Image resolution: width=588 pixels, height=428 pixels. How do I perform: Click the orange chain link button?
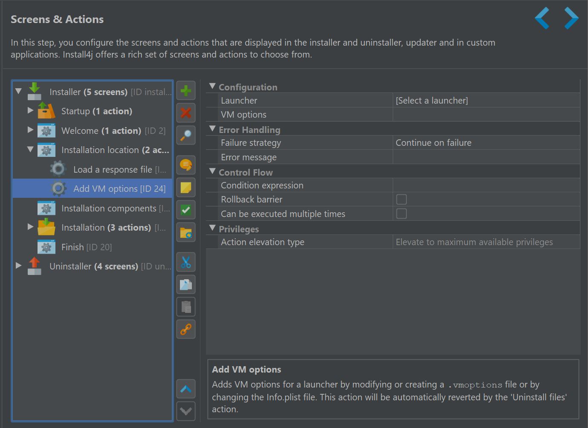point(186,329)
